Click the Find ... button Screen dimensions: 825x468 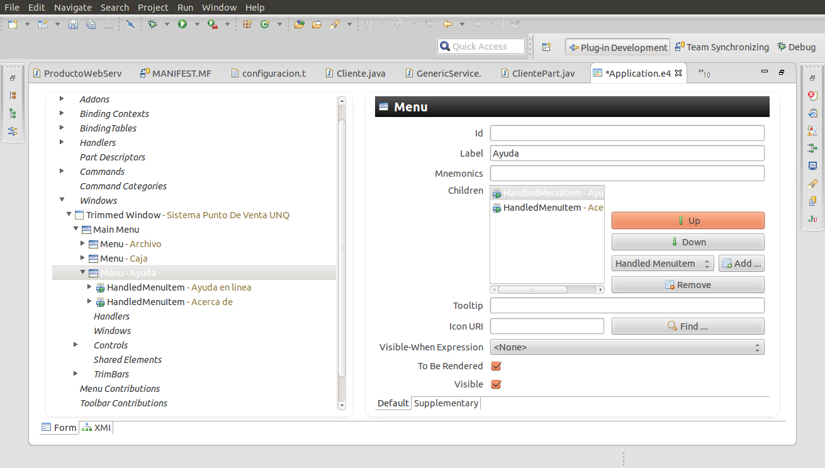[x=687, y=326]
